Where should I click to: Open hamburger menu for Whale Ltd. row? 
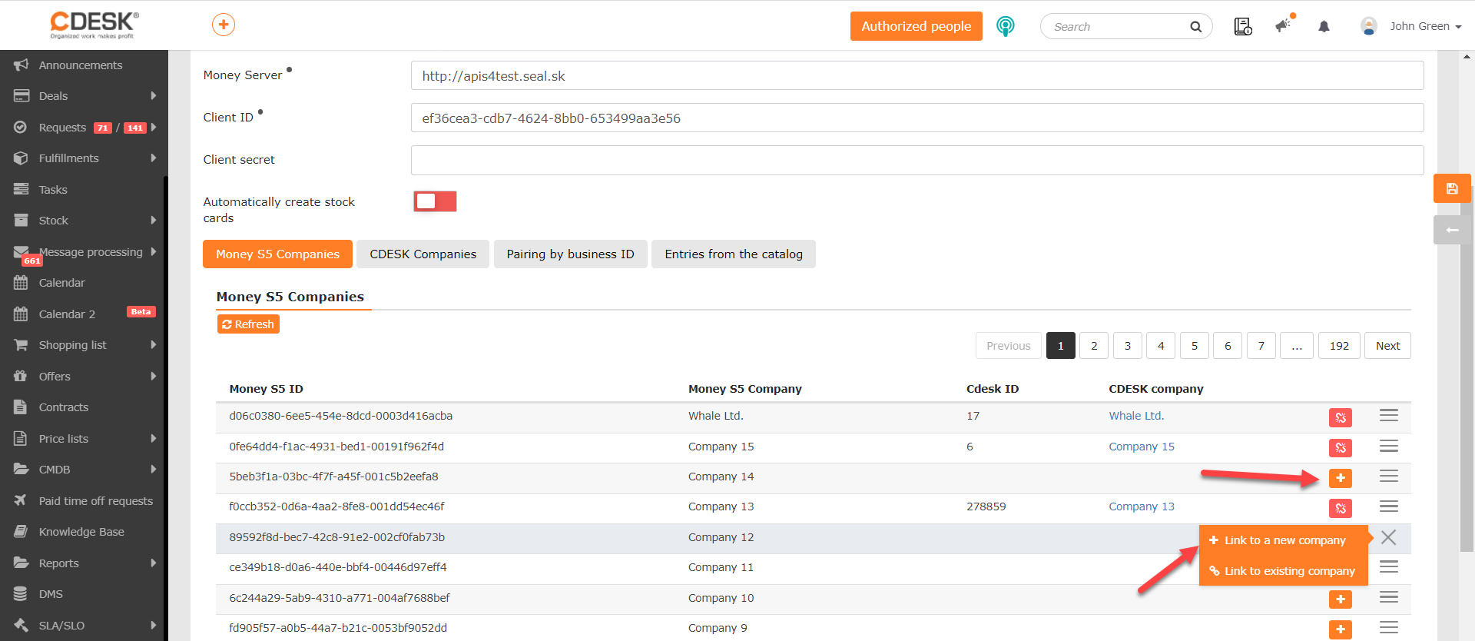click(1388, 416)
